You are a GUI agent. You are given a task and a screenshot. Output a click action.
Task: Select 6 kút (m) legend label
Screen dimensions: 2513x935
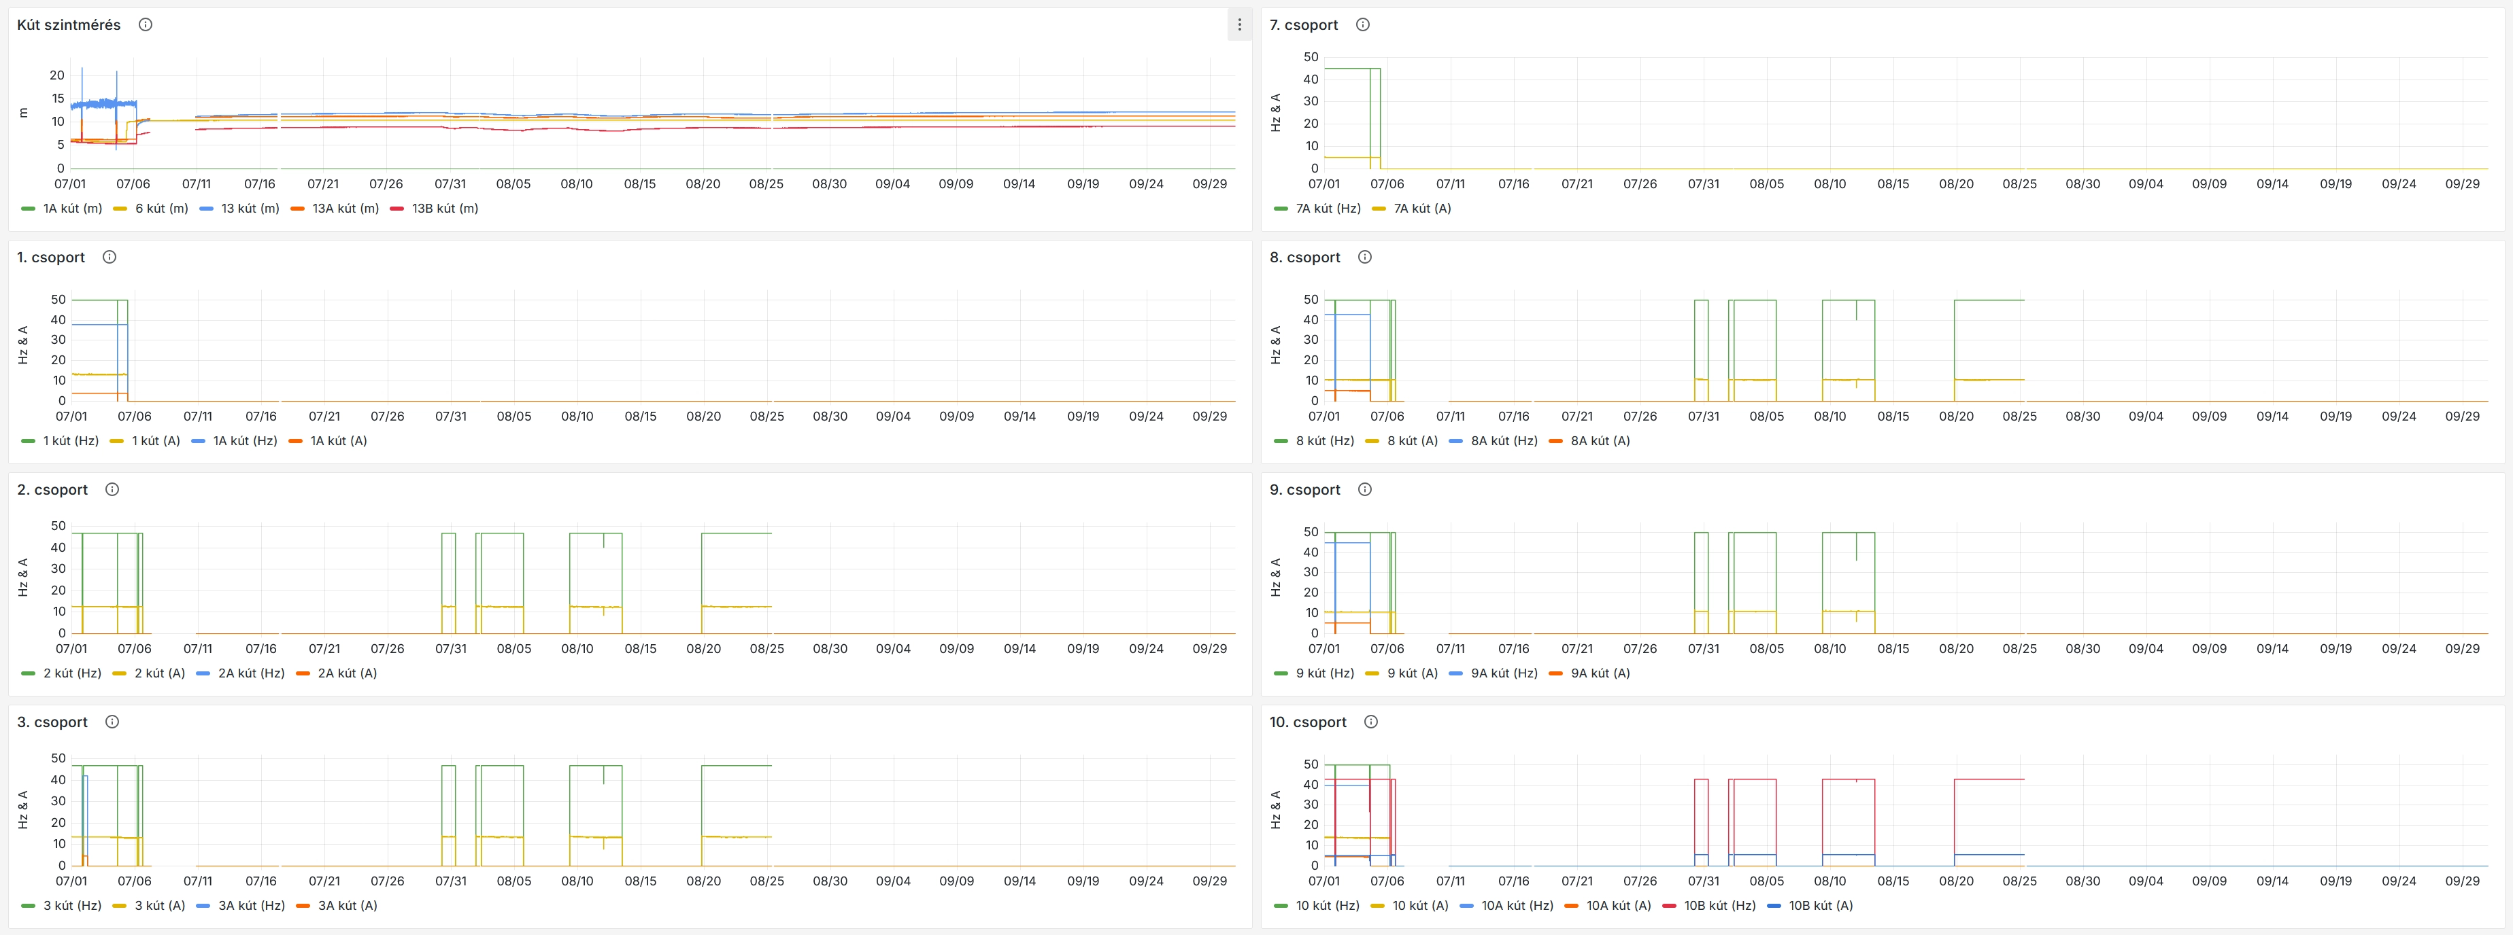click(161, 209)
